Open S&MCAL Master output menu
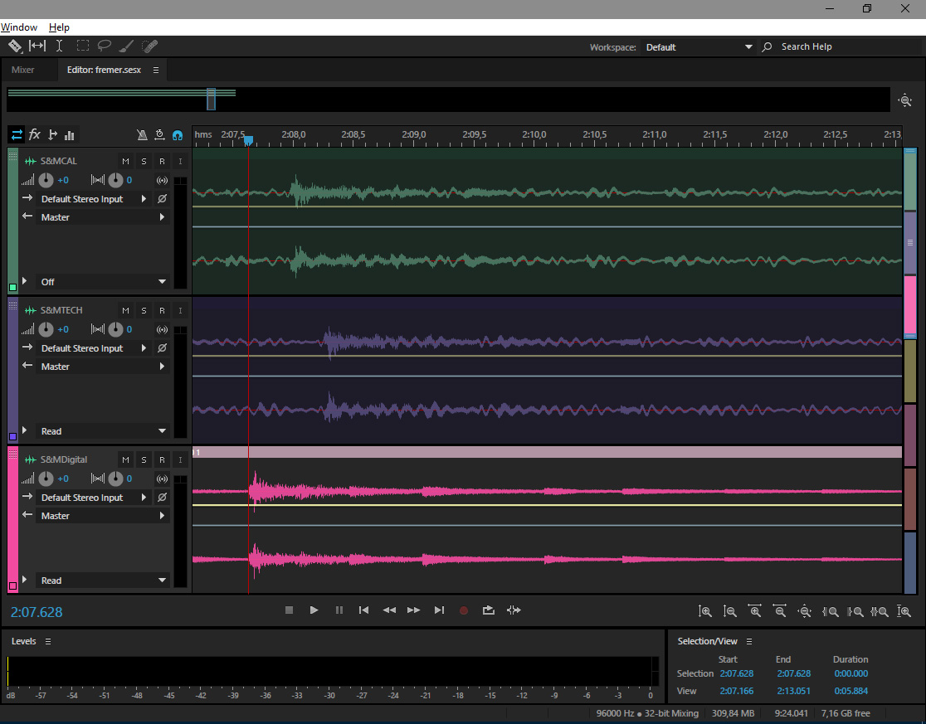This screenshot has width=926, height=724. pyautogui.click(x=102, y=217)
